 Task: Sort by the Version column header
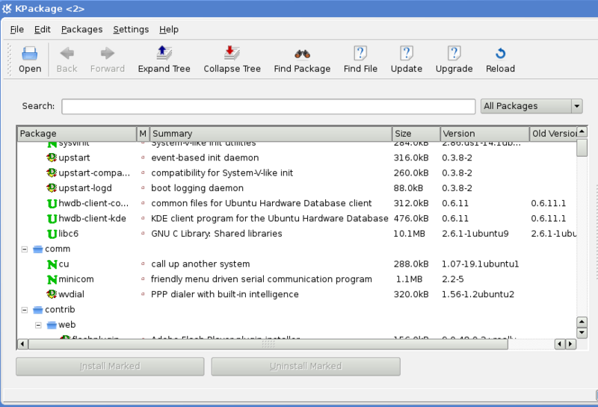[x=484, y=134]
